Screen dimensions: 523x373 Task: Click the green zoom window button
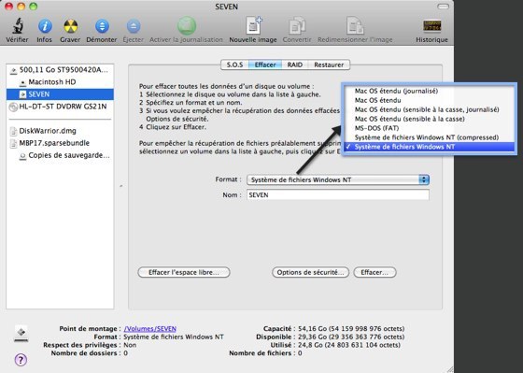tap(33, 7)
